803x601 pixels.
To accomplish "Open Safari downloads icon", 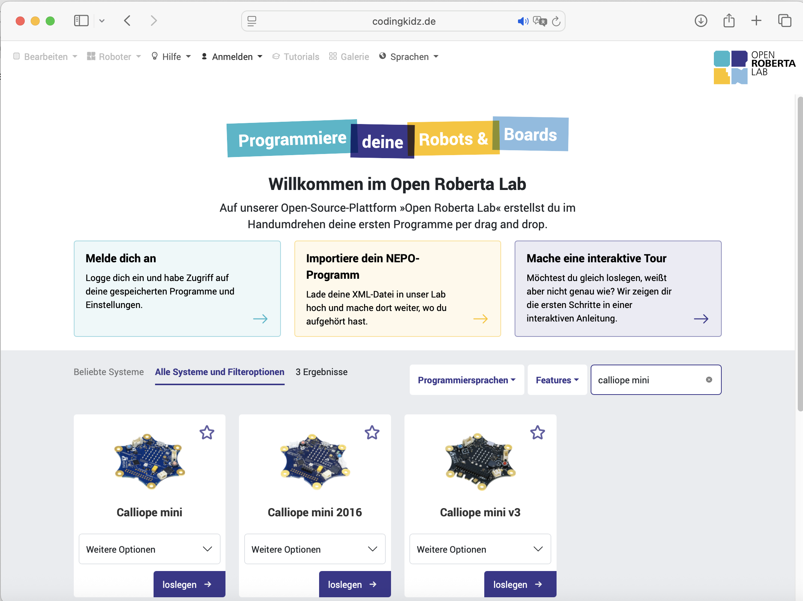I will 701,21.
